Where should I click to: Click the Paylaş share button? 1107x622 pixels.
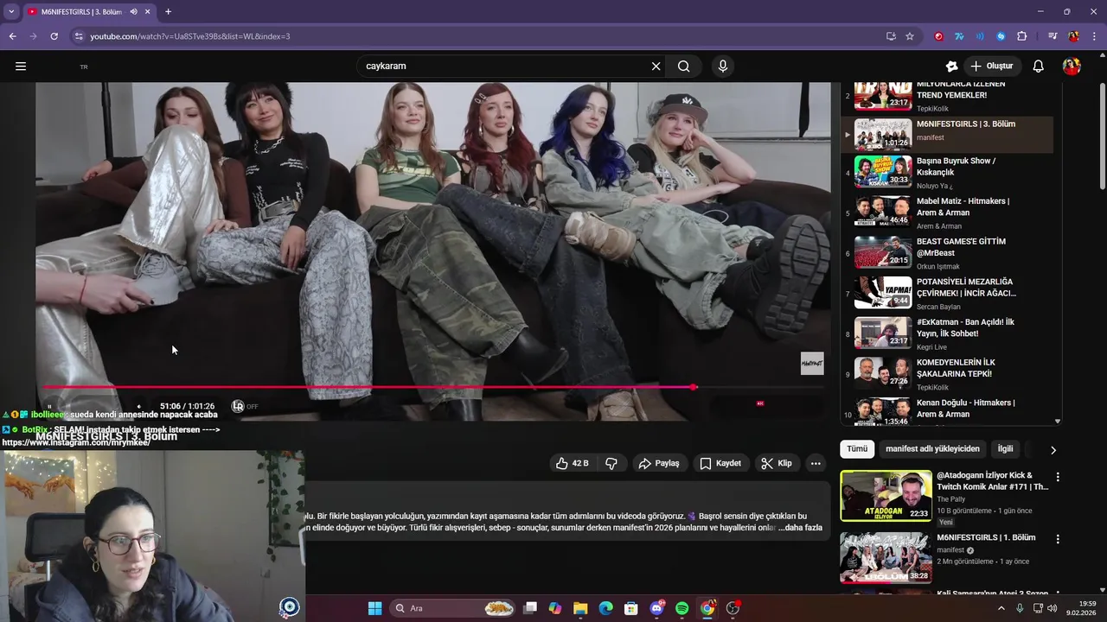pos(659,463)
